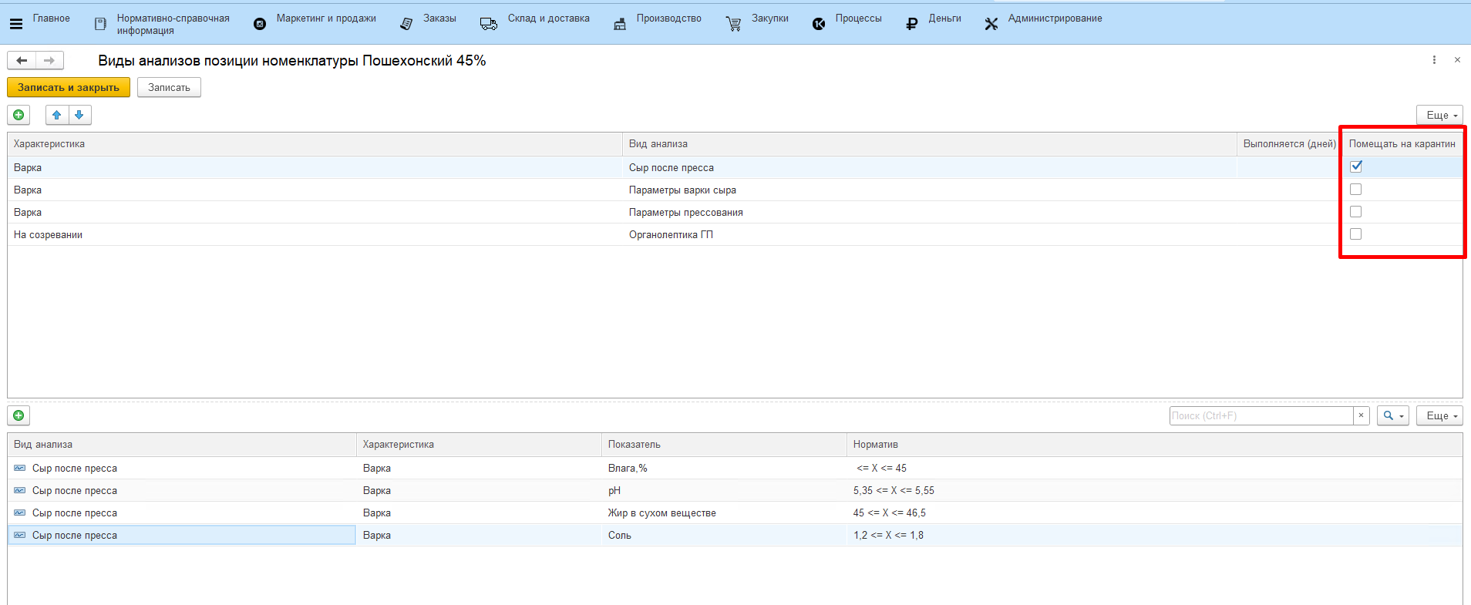The height and width of the screenshot is (605, 1471).
Task: Click the 1,2 <= X <= 1,8 norm value
Action: 888,535
